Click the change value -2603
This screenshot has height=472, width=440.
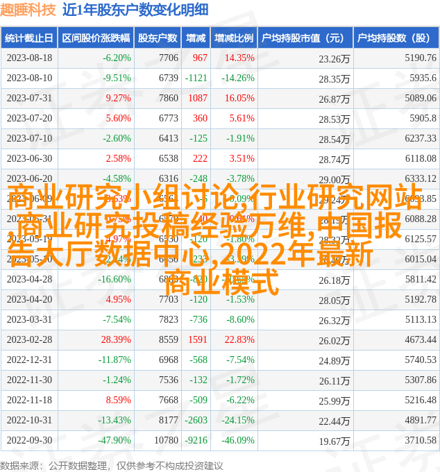tap(196, 421)
